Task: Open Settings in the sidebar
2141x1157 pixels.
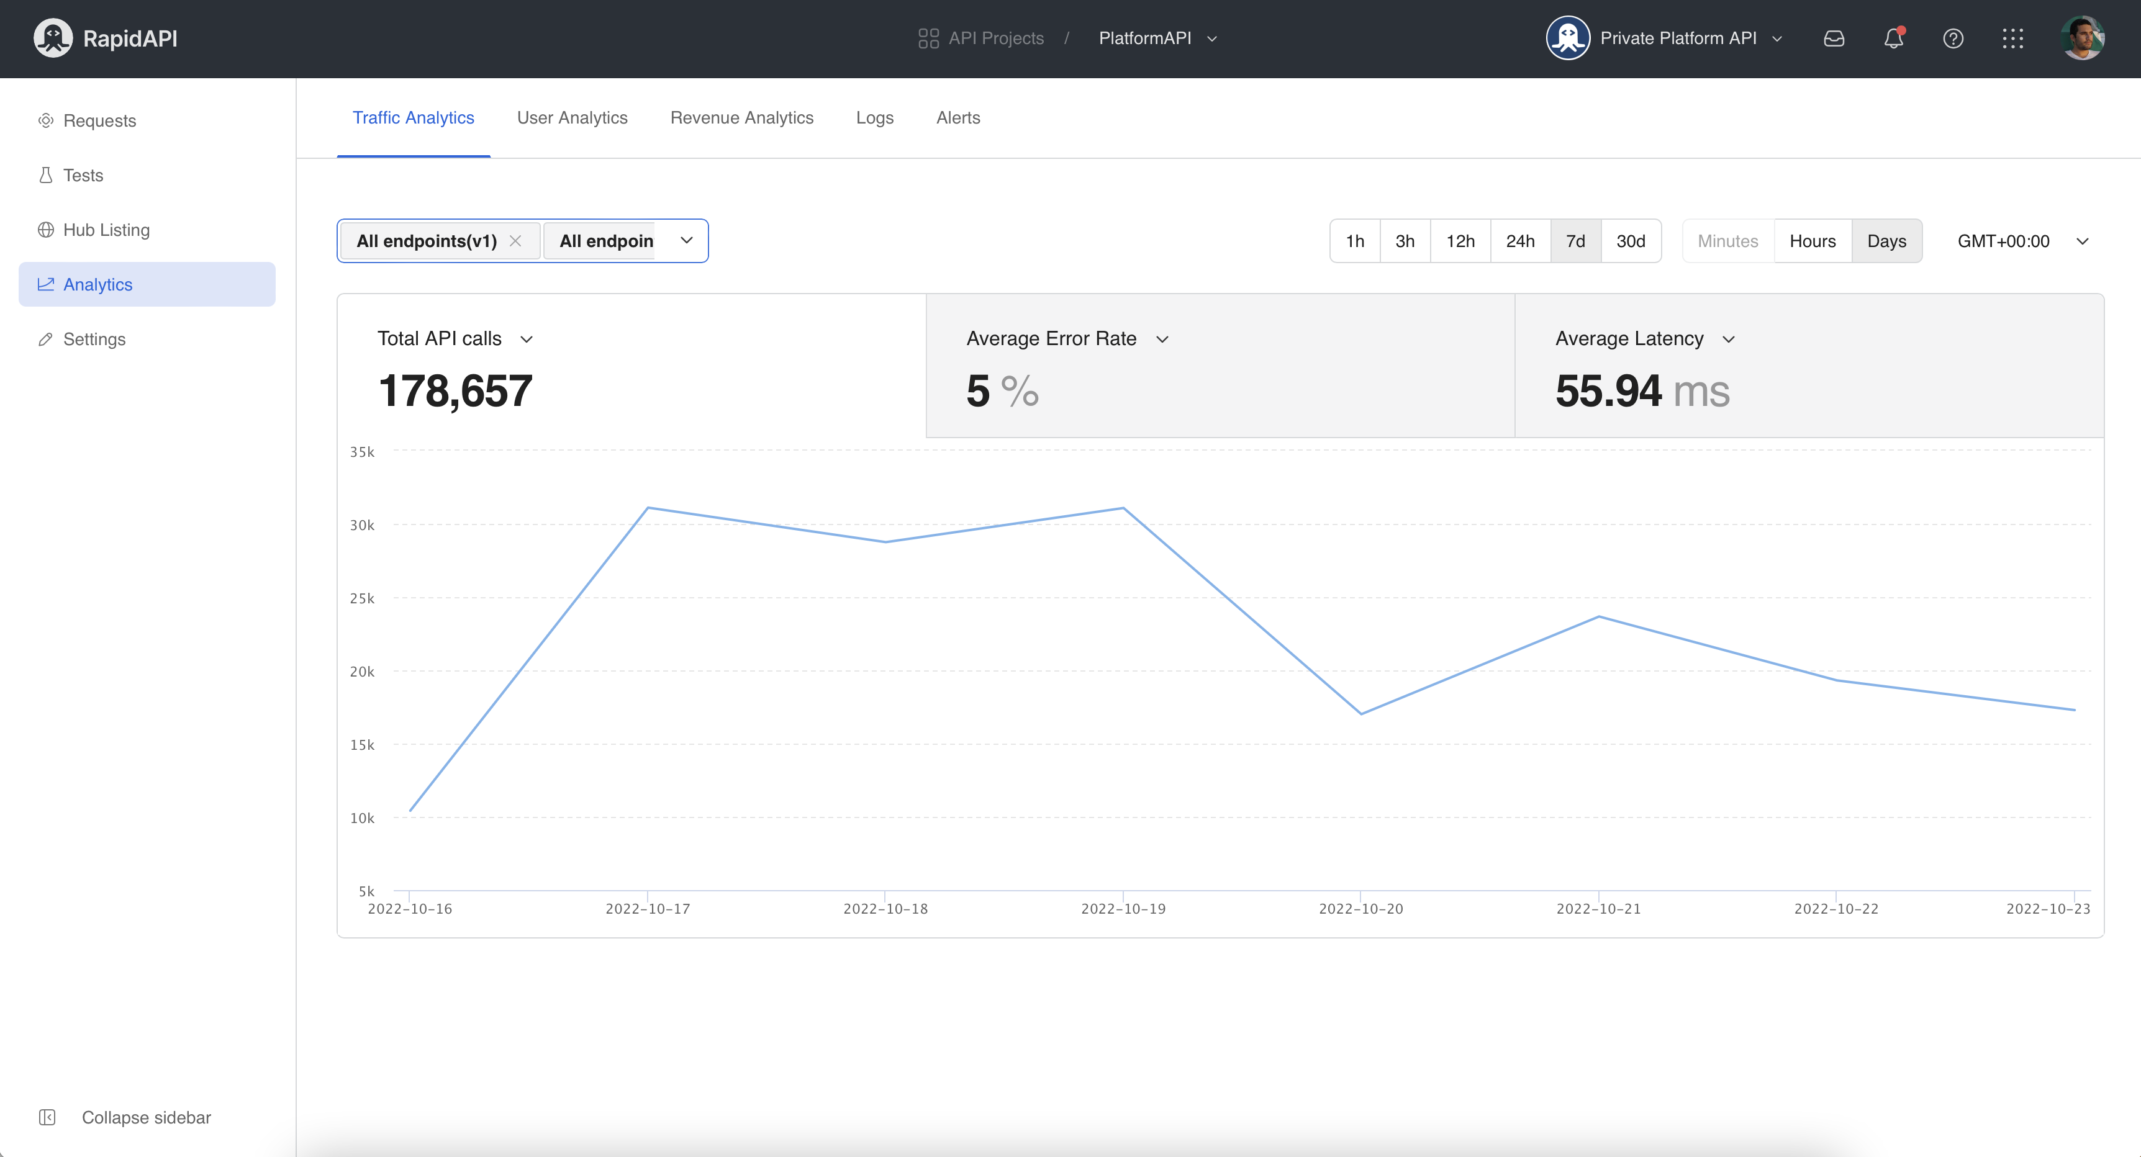Action: [147, 339]
